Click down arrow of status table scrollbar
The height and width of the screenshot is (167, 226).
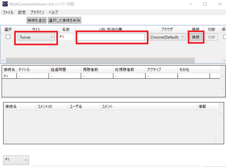tap(223, 89)
